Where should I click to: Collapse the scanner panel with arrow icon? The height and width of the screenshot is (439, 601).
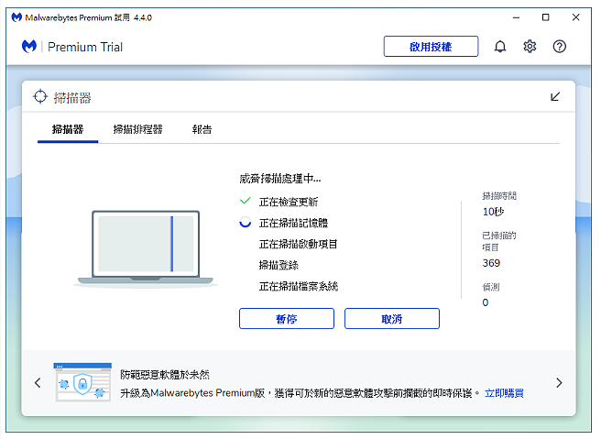coord(555,96)
